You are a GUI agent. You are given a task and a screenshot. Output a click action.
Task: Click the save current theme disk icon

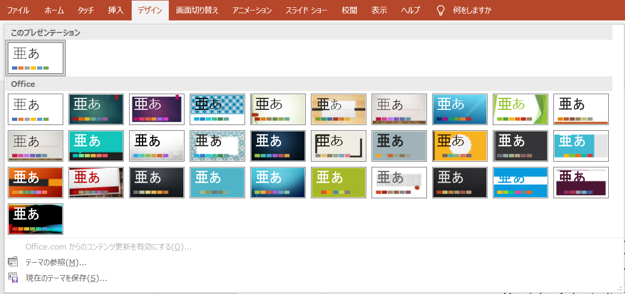[x=13, y=278]
